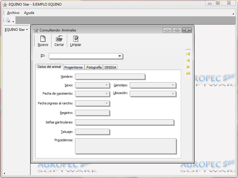This screenshot has height=178, width=238.
Task: Minimize the Consultando: Animales window
Action: point(167,30)
